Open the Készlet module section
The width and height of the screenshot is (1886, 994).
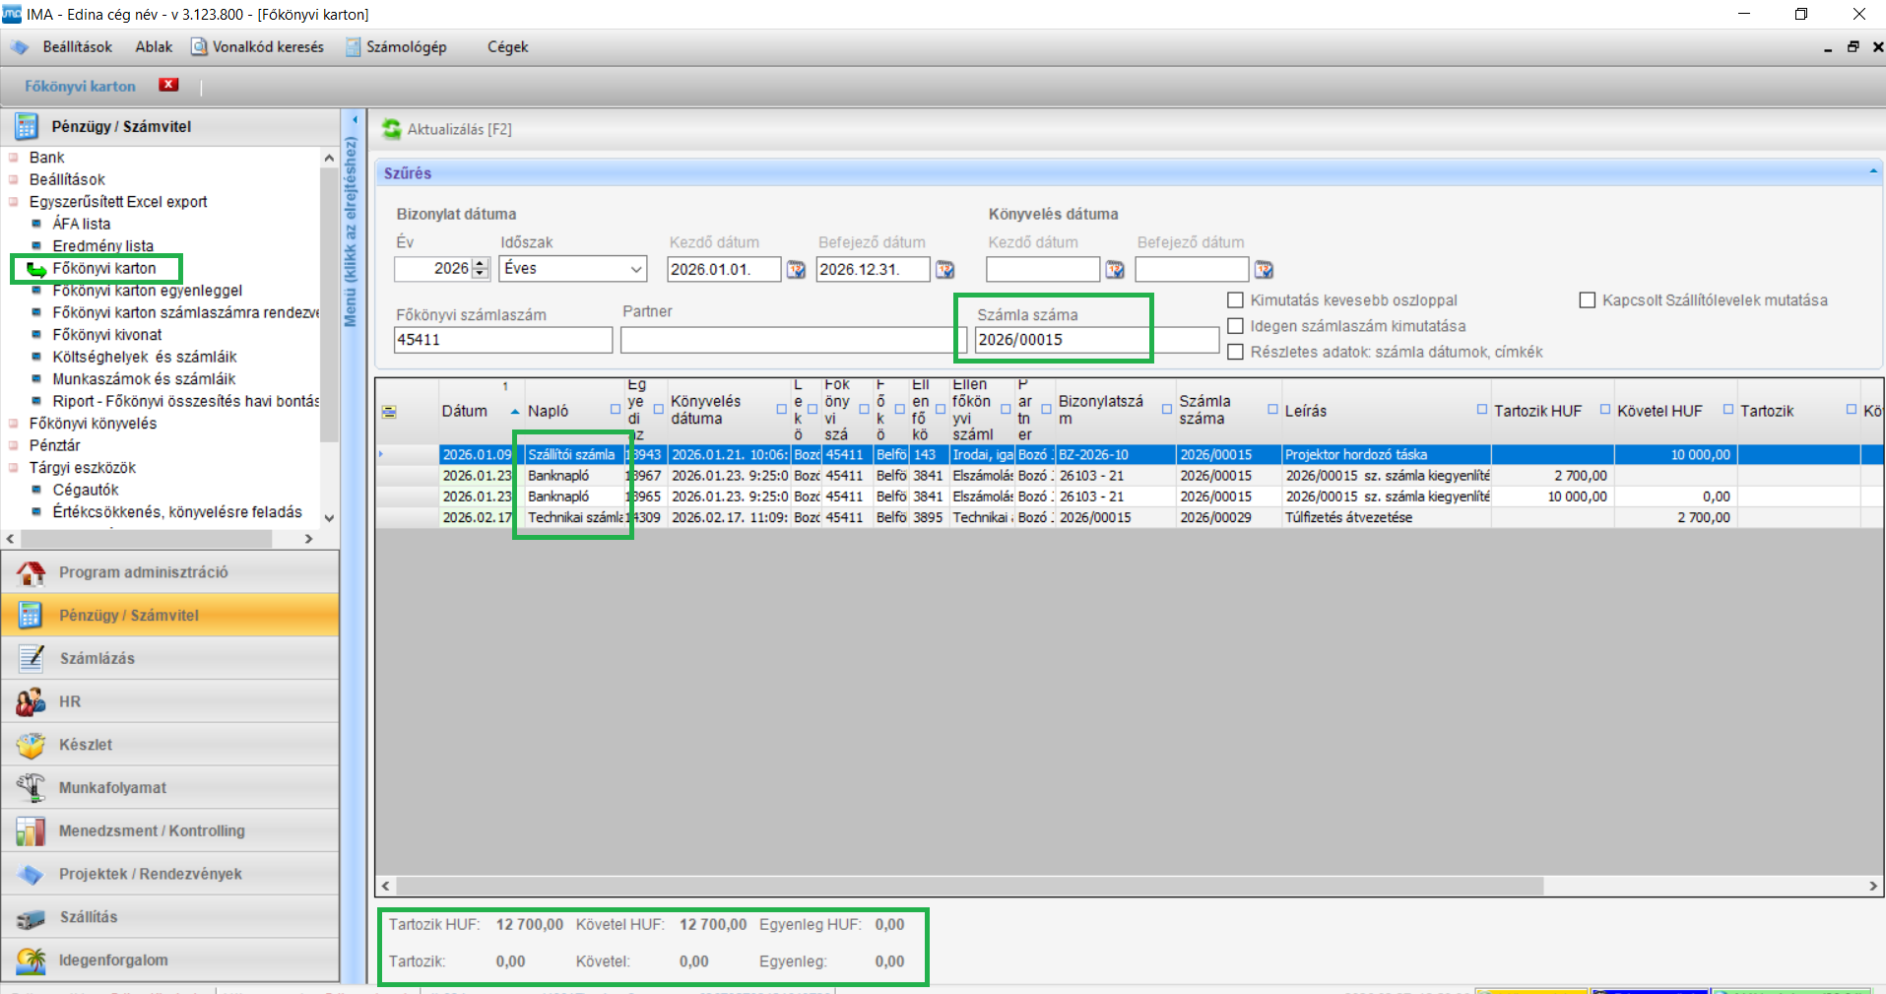point(86,745)
